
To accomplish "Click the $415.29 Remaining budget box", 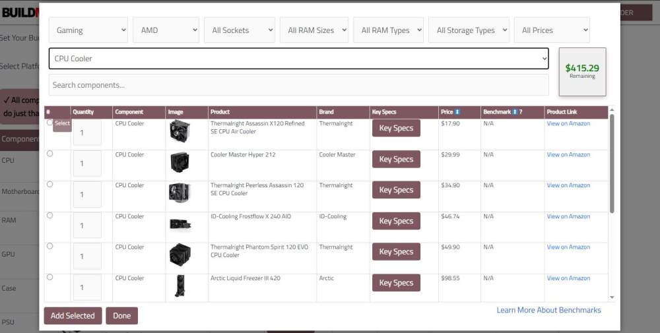I will point(582,71).
